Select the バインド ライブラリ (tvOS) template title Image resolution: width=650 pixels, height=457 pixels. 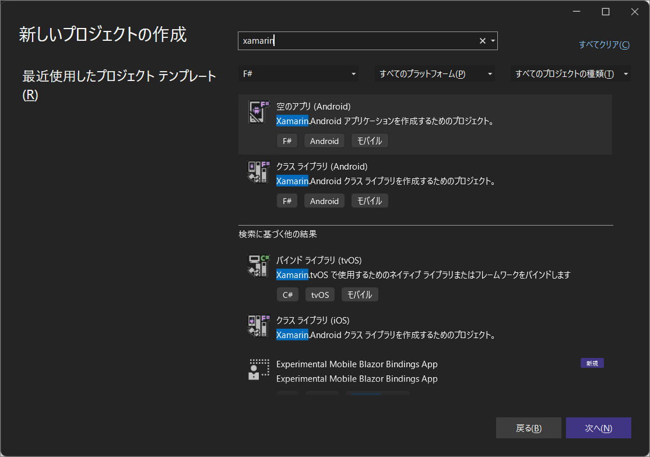319,260
